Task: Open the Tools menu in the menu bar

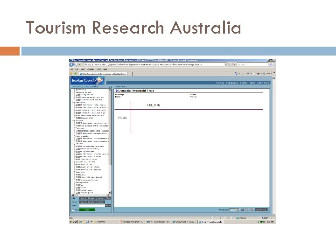Action: click(99, 70)
